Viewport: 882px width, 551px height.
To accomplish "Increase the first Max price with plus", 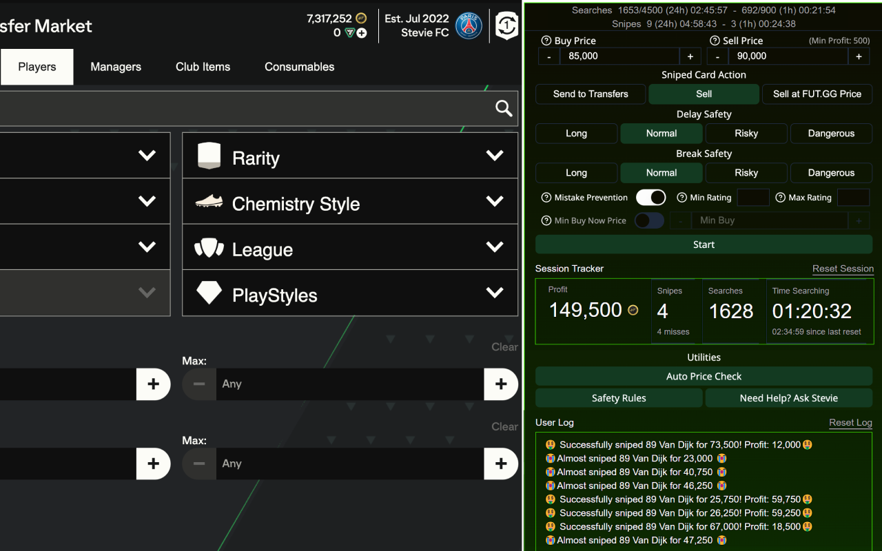I will point(501,384).
